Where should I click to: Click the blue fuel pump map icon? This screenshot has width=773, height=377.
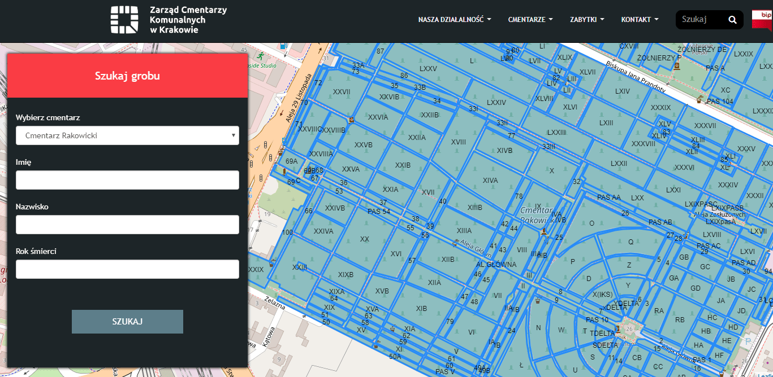point(283,45)
